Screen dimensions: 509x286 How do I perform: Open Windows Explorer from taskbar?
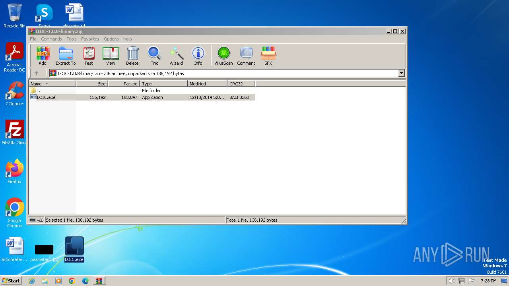[45, 281]
